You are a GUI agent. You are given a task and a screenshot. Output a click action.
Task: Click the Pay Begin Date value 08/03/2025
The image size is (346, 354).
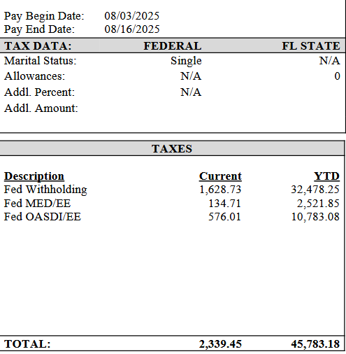pos(132,16)
